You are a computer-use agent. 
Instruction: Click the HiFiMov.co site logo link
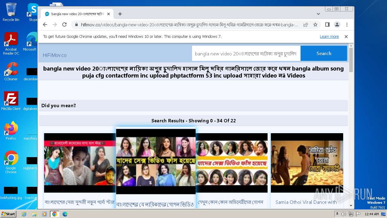[x=54, y=55]
